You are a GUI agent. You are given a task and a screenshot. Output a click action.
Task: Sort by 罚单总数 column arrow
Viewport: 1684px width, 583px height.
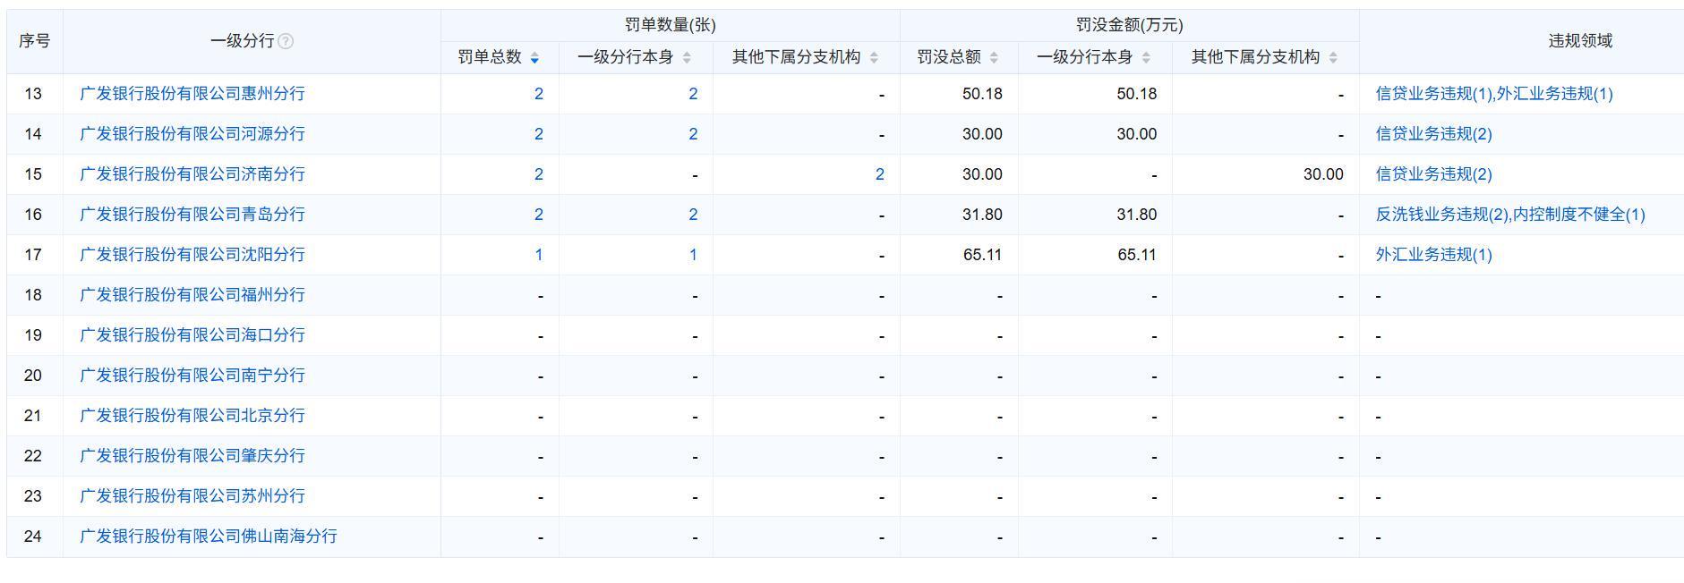click(534, 58)
